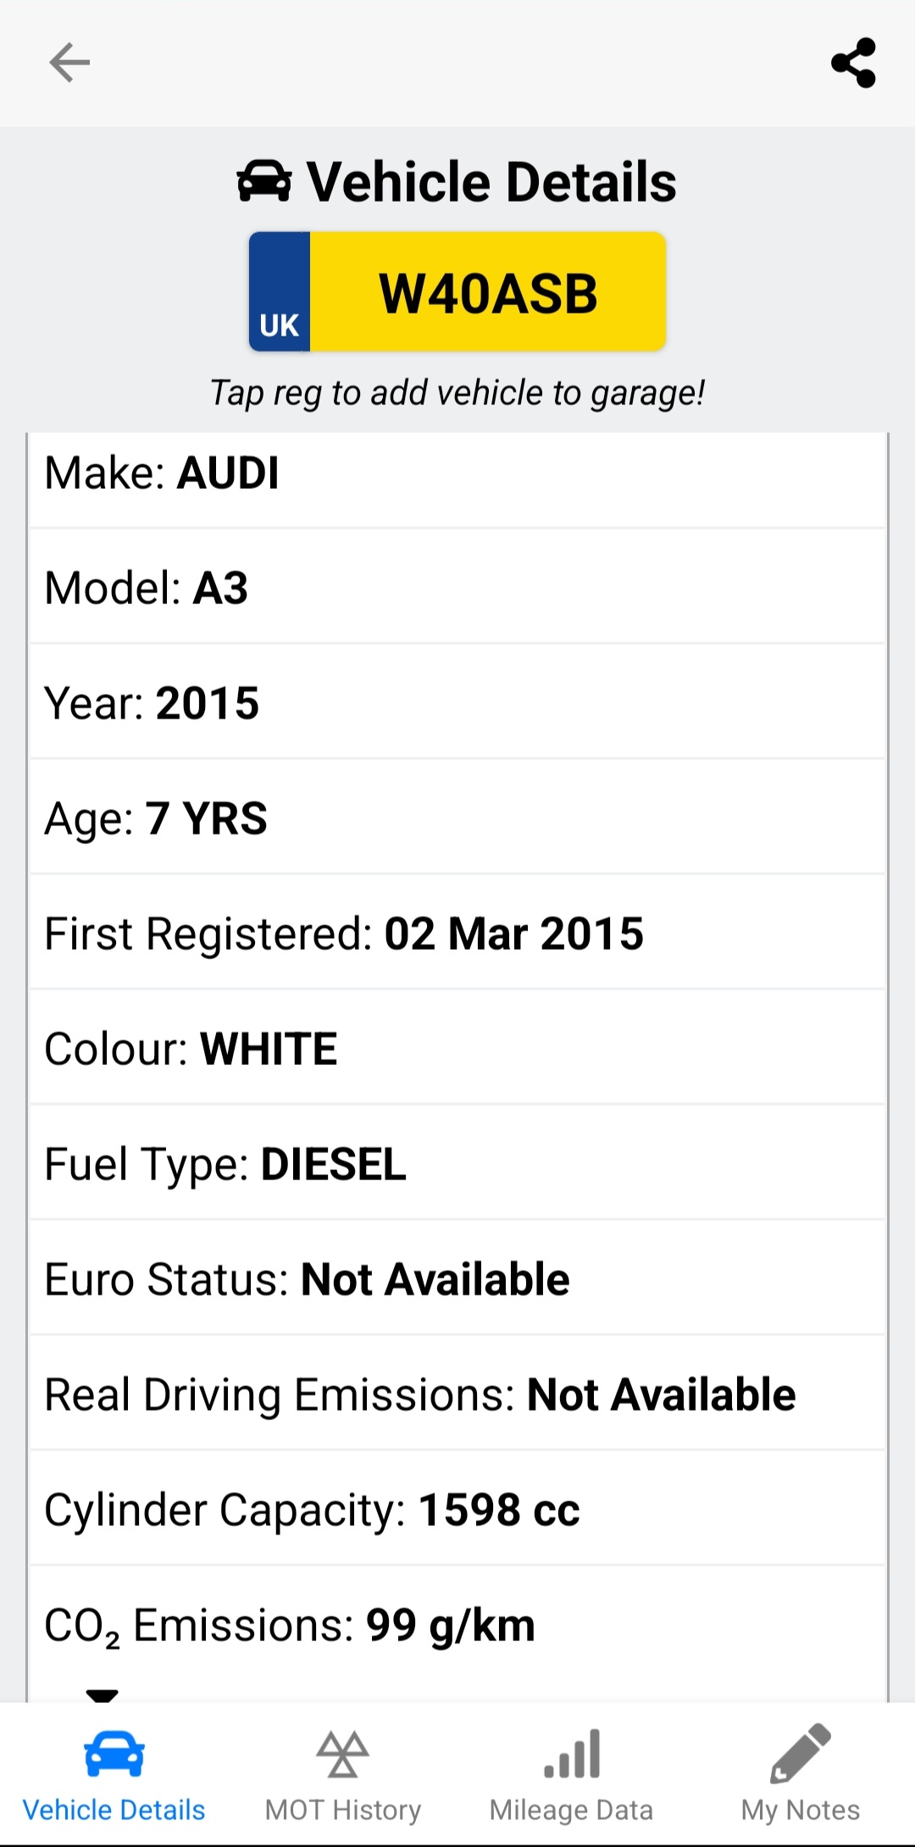The width and height of the screenshot is (915, 1847).
Task: Tap the Colour: WHITE row
Action: 457,1049
